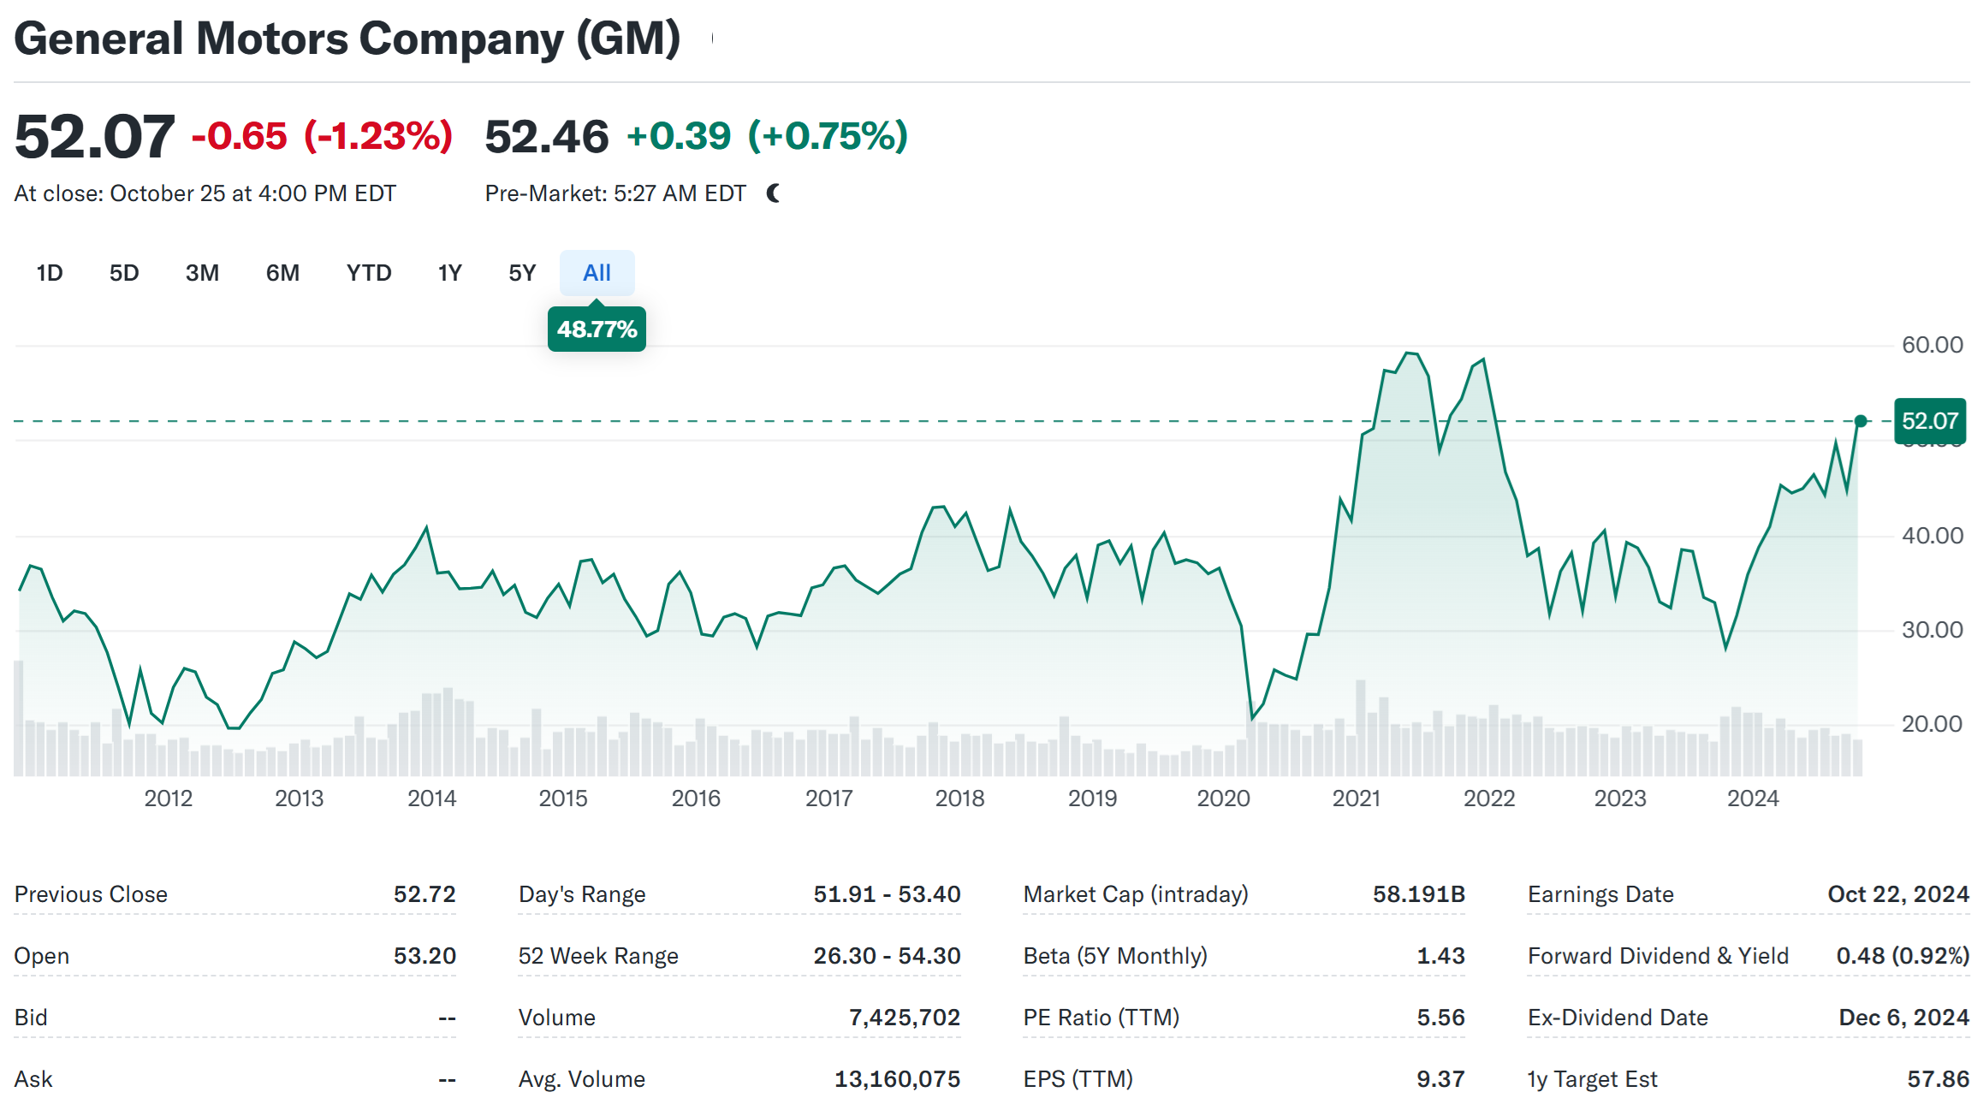Choose the 1Y range tab

tap(449, 273)
